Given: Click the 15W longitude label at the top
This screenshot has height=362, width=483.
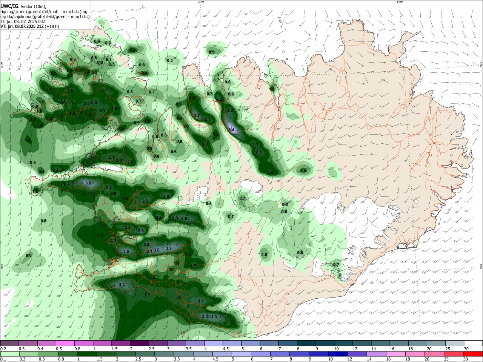Looking at the screenshot, I should point(400,2).
